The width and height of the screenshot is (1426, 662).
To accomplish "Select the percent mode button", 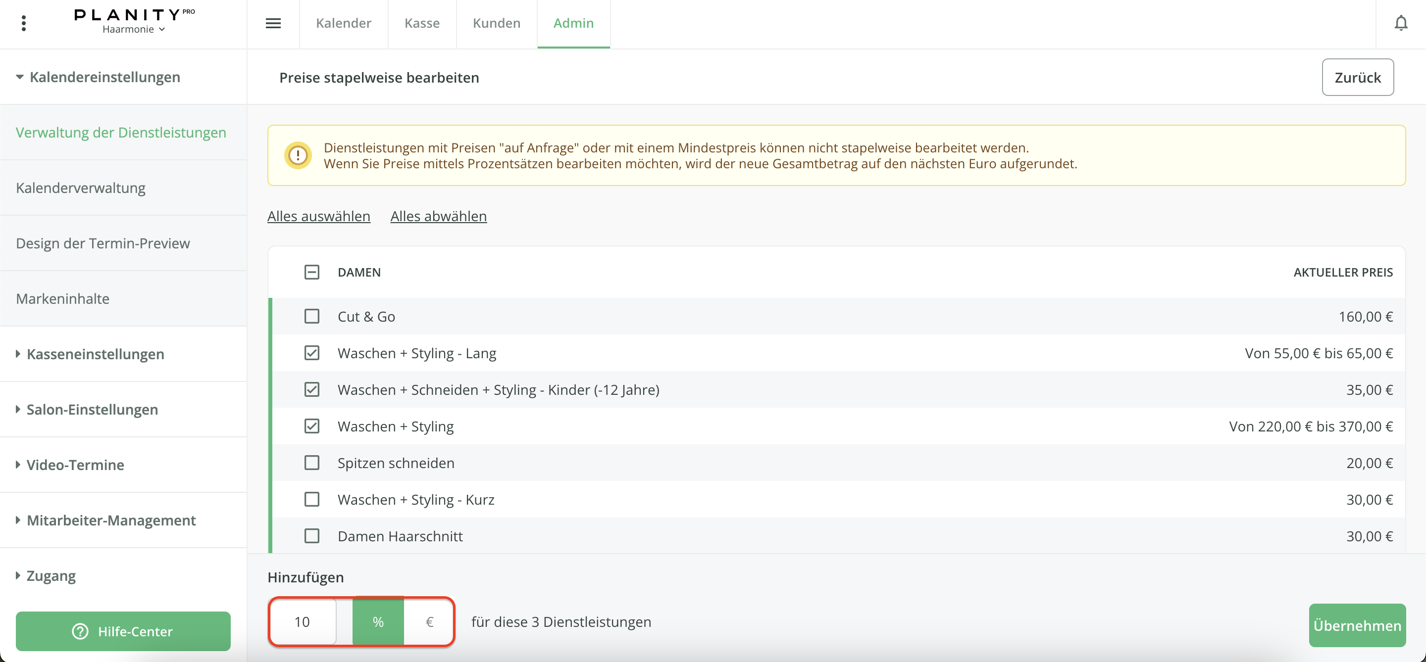I will coord(378,621).
